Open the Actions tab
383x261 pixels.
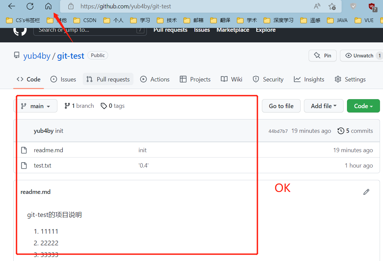pyautogui.click(x=154, y=79)
